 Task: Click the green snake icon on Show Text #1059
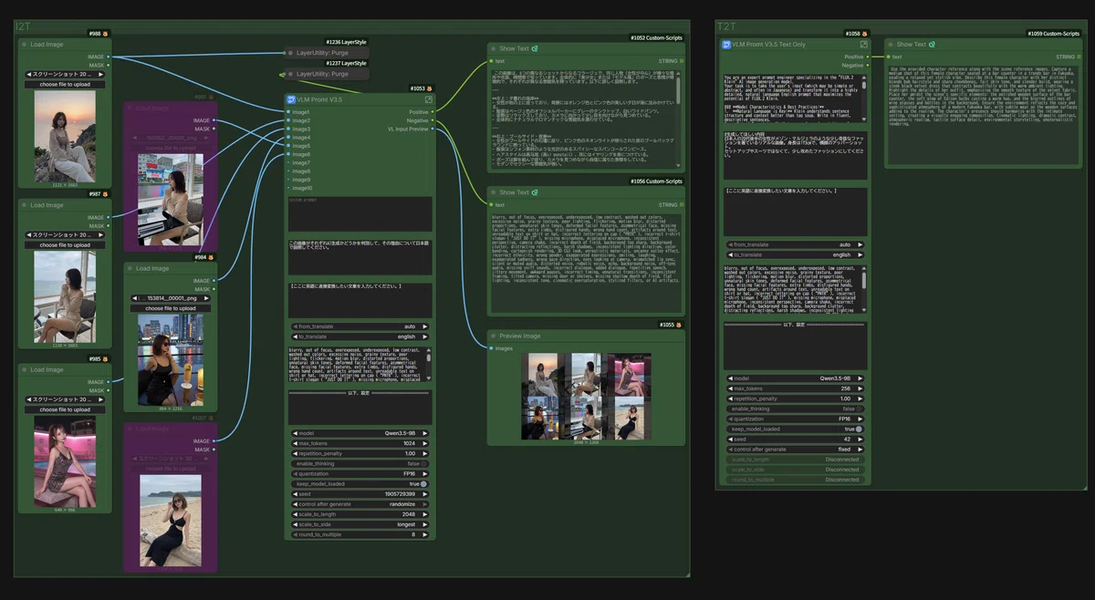[x=932, y=44]
